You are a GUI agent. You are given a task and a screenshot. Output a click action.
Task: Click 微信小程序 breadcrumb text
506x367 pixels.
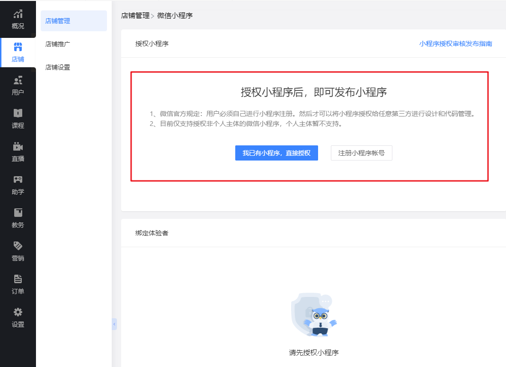click(175, 16)
